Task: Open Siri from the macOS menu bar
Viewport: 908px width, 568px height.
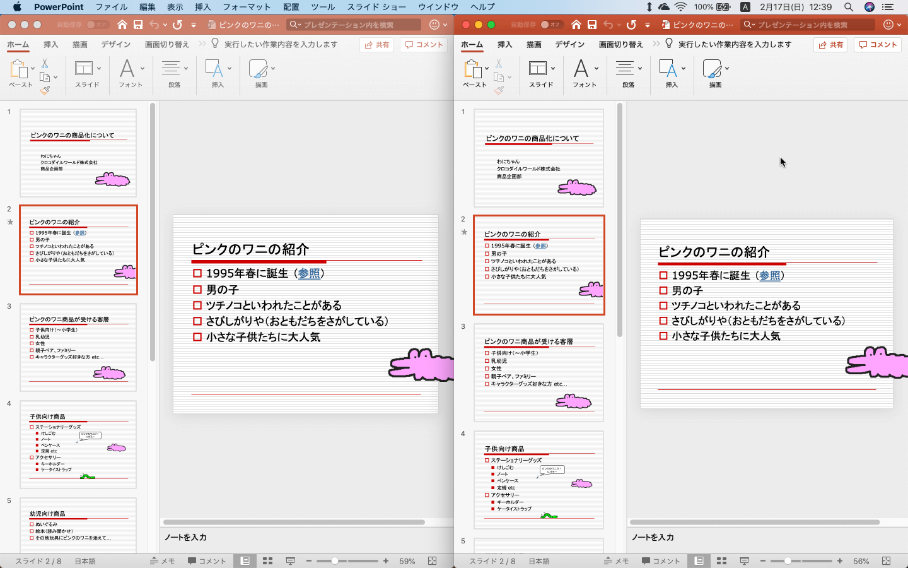Action: tap(870, 7)
